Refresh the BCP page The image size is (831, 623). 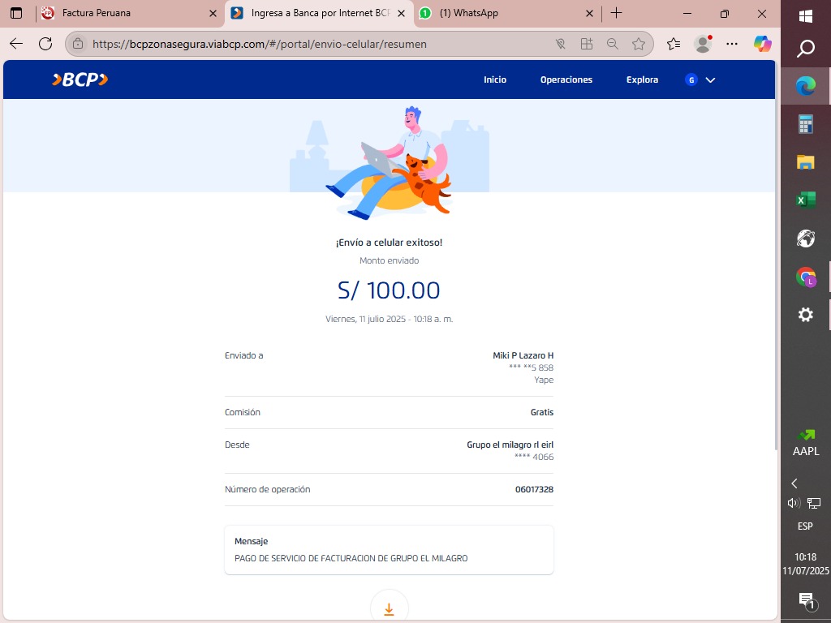(x=45, y=44)
